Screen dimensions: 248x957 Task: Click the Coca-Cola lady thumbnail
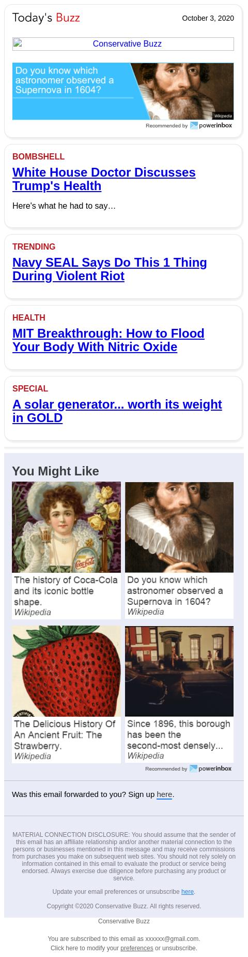(66, 527)
